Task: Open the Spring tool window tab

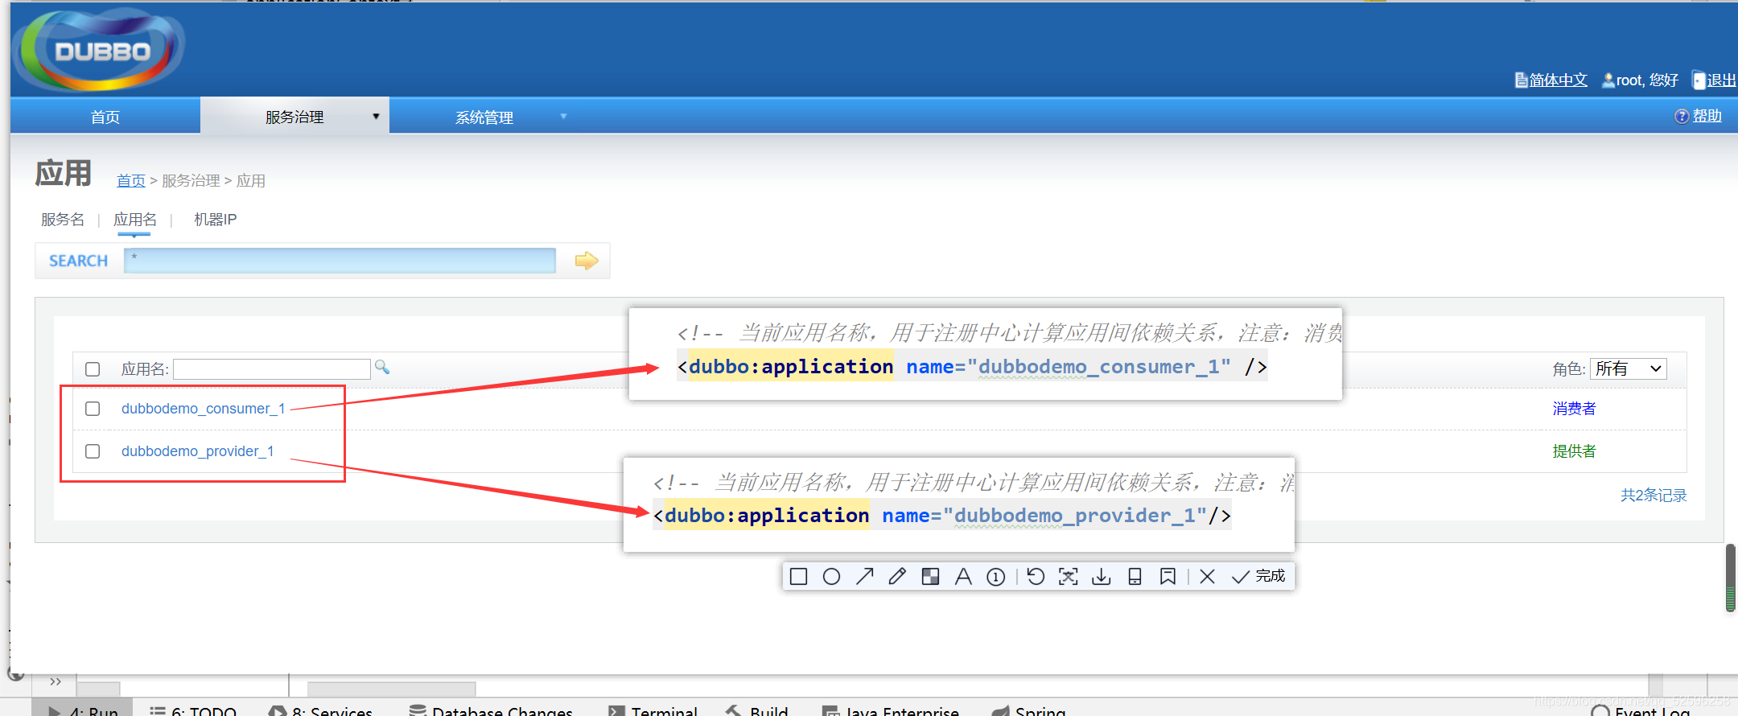Action: tap(1029, 710)
